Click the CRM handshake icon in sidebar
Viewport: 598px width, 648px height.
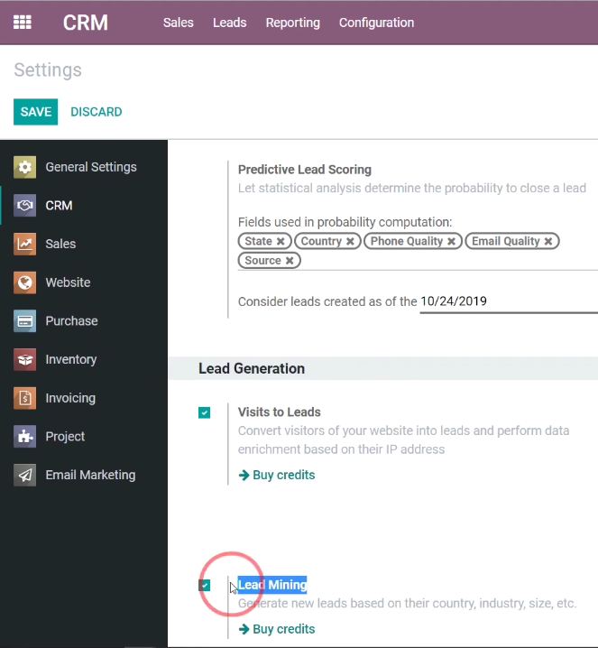point(24,206)
